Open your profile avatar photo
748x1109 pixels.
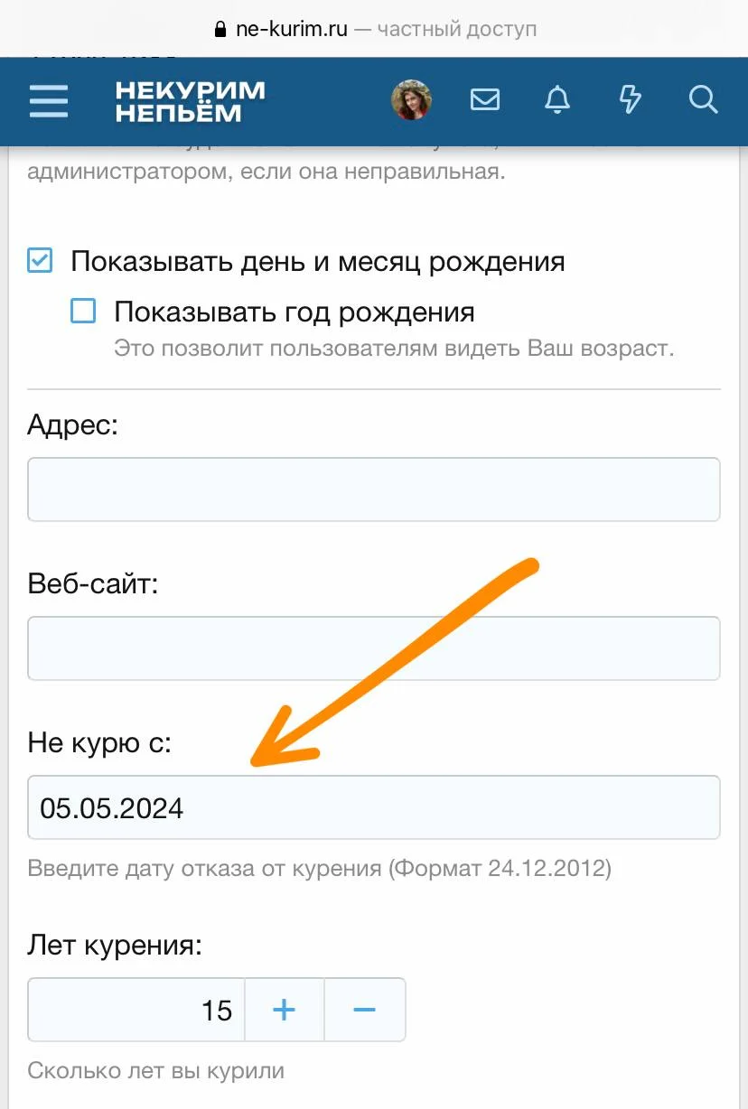[x=411, y=99]
